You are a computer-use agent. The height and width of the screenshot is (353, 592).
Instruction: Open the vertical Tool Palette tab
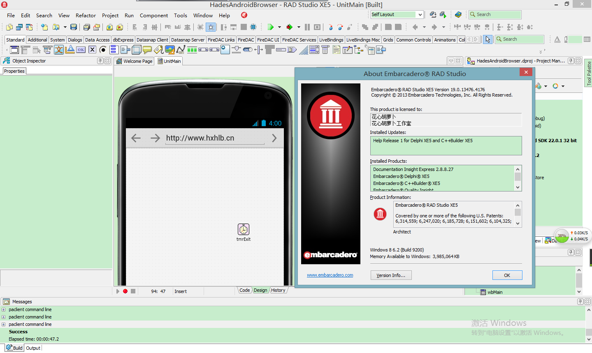point(589,74)
